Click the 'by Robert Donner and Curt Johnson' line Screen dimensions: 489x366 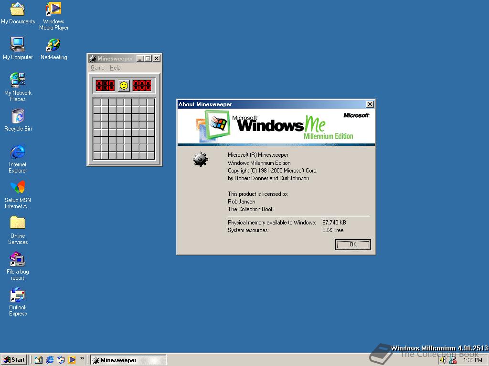click(268, 178)
